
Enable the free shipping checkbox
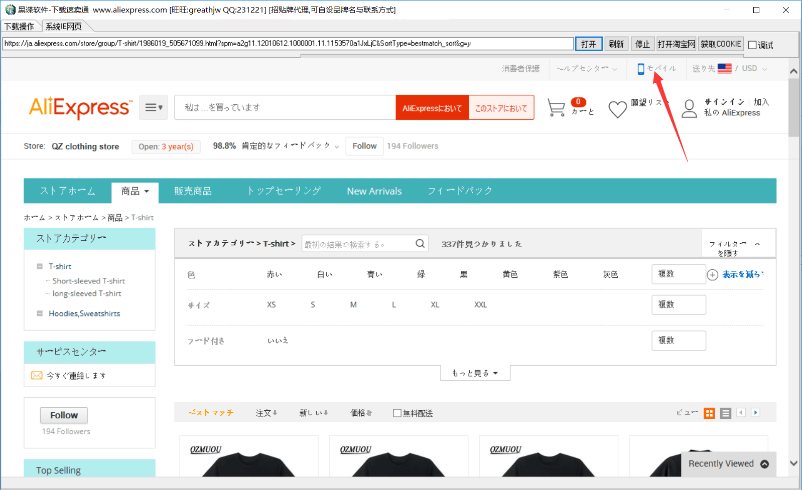pos(397,413)
